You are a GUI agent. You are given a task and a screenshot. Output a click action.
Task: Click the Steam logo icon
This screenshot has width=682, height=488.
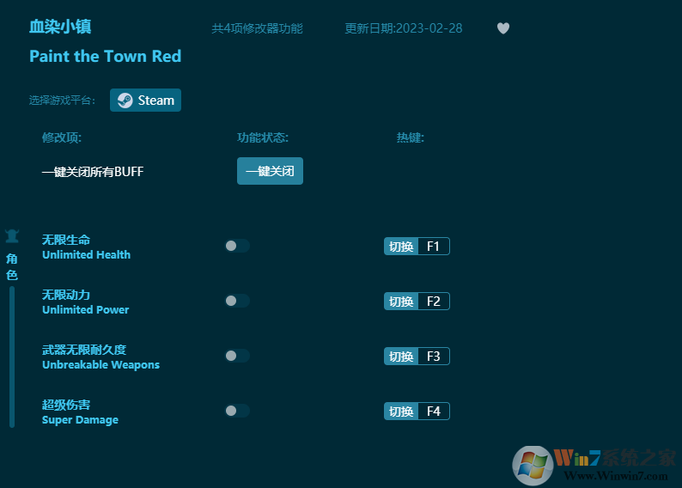tap(125, 101)
